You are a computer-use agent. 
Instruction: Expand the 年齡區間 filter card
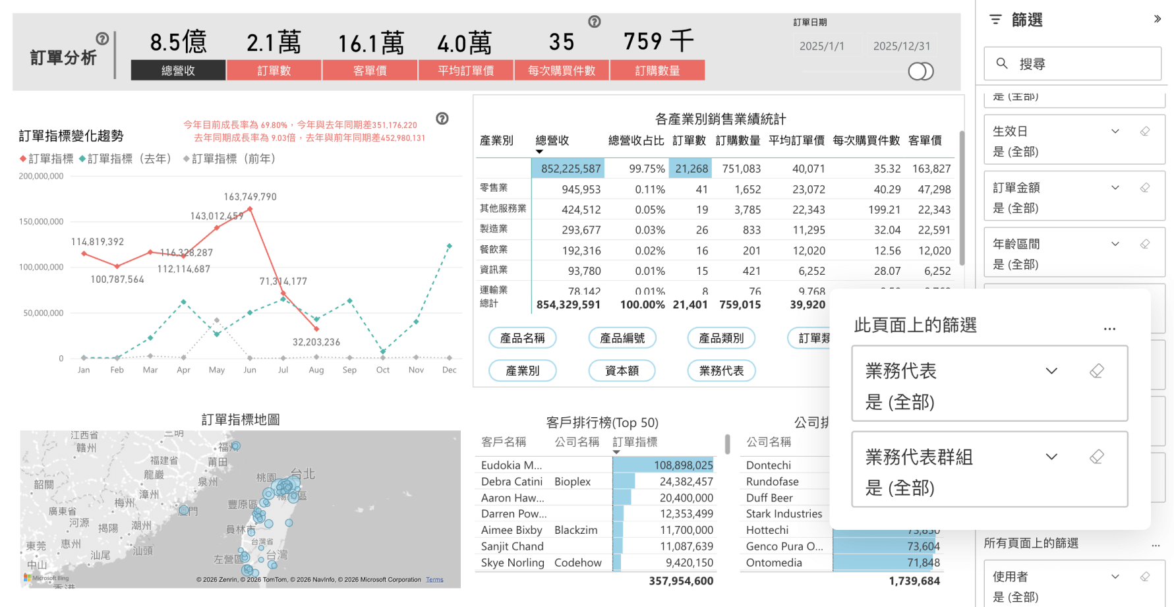point(1115,244)
